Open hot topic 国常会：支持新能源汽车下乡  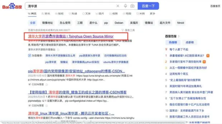(x=187, y=111)
